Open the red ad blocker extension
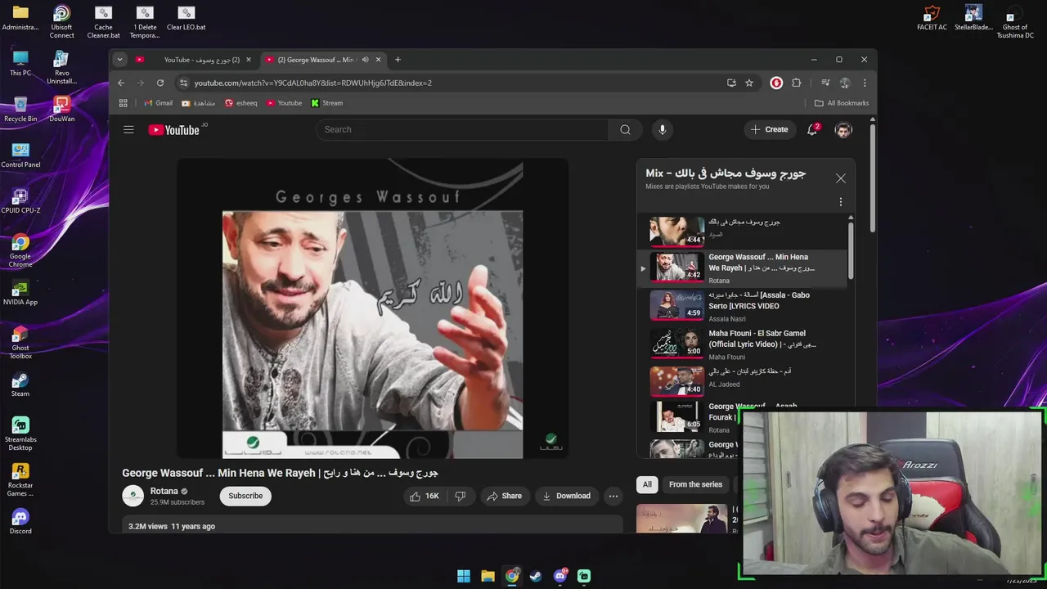1047x589 pixels. tap(776, 83)
